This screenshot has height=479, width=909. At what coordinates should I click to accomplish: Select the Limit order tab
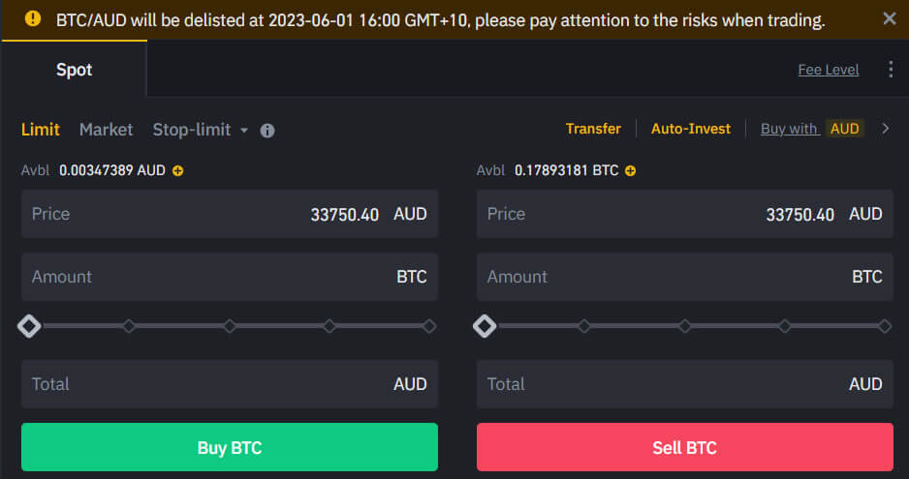[40, 129]
